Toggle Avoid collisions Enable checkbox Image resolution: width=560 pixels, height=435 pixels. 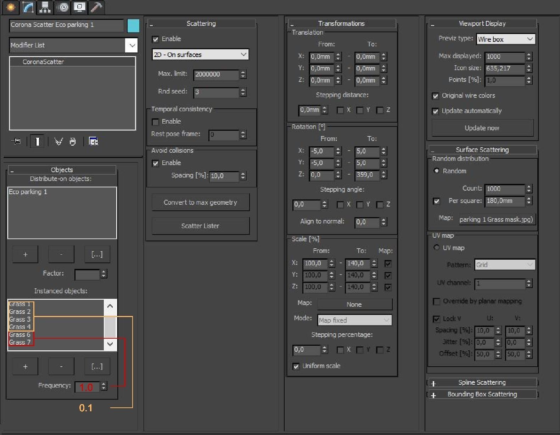point(155,163)
